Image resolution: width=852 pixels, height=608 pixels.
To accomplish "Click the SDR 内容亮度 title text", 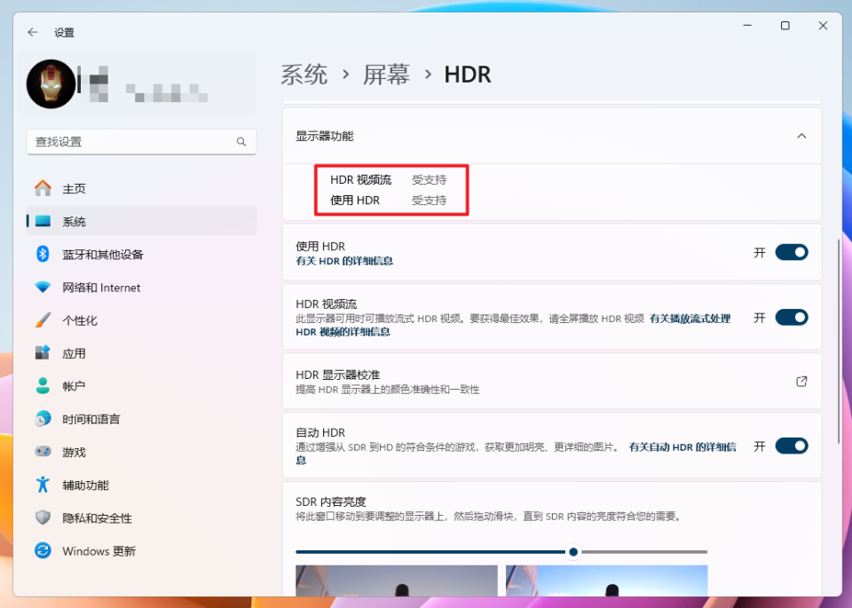I will pos(331,501).
